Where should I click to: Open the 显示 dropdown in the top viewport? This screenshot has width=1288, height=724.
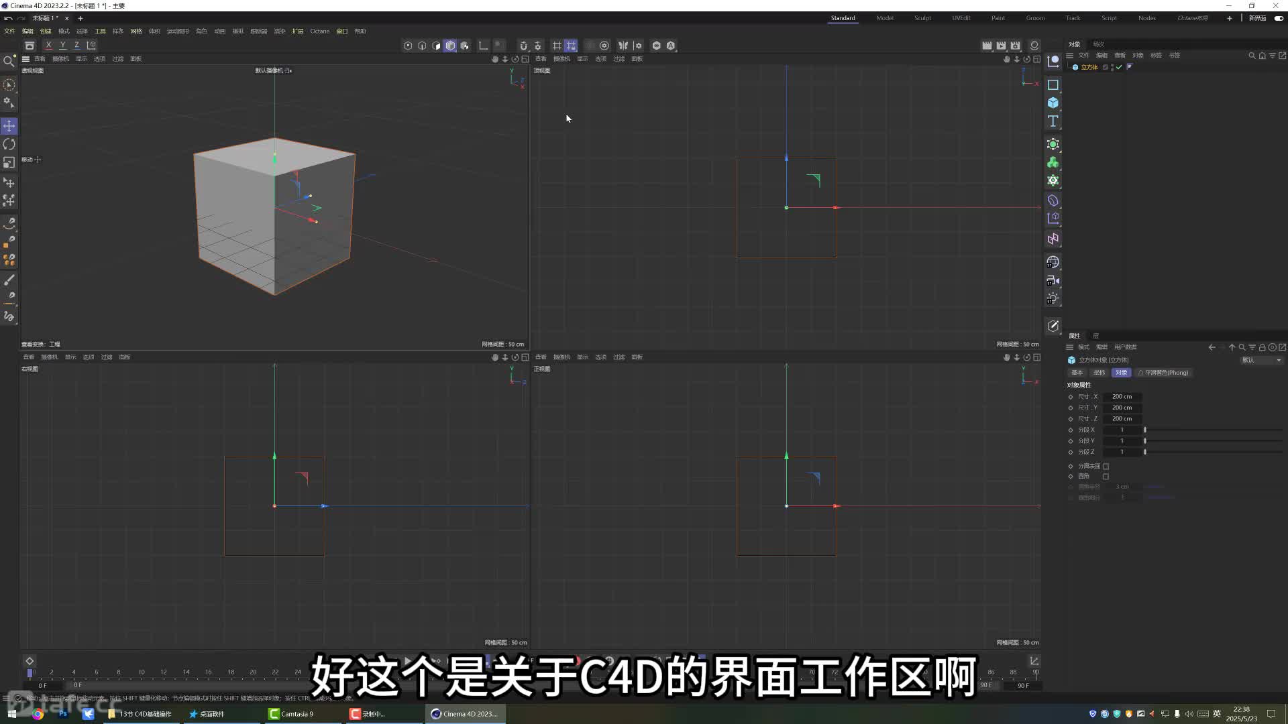[x=582, y=58]
